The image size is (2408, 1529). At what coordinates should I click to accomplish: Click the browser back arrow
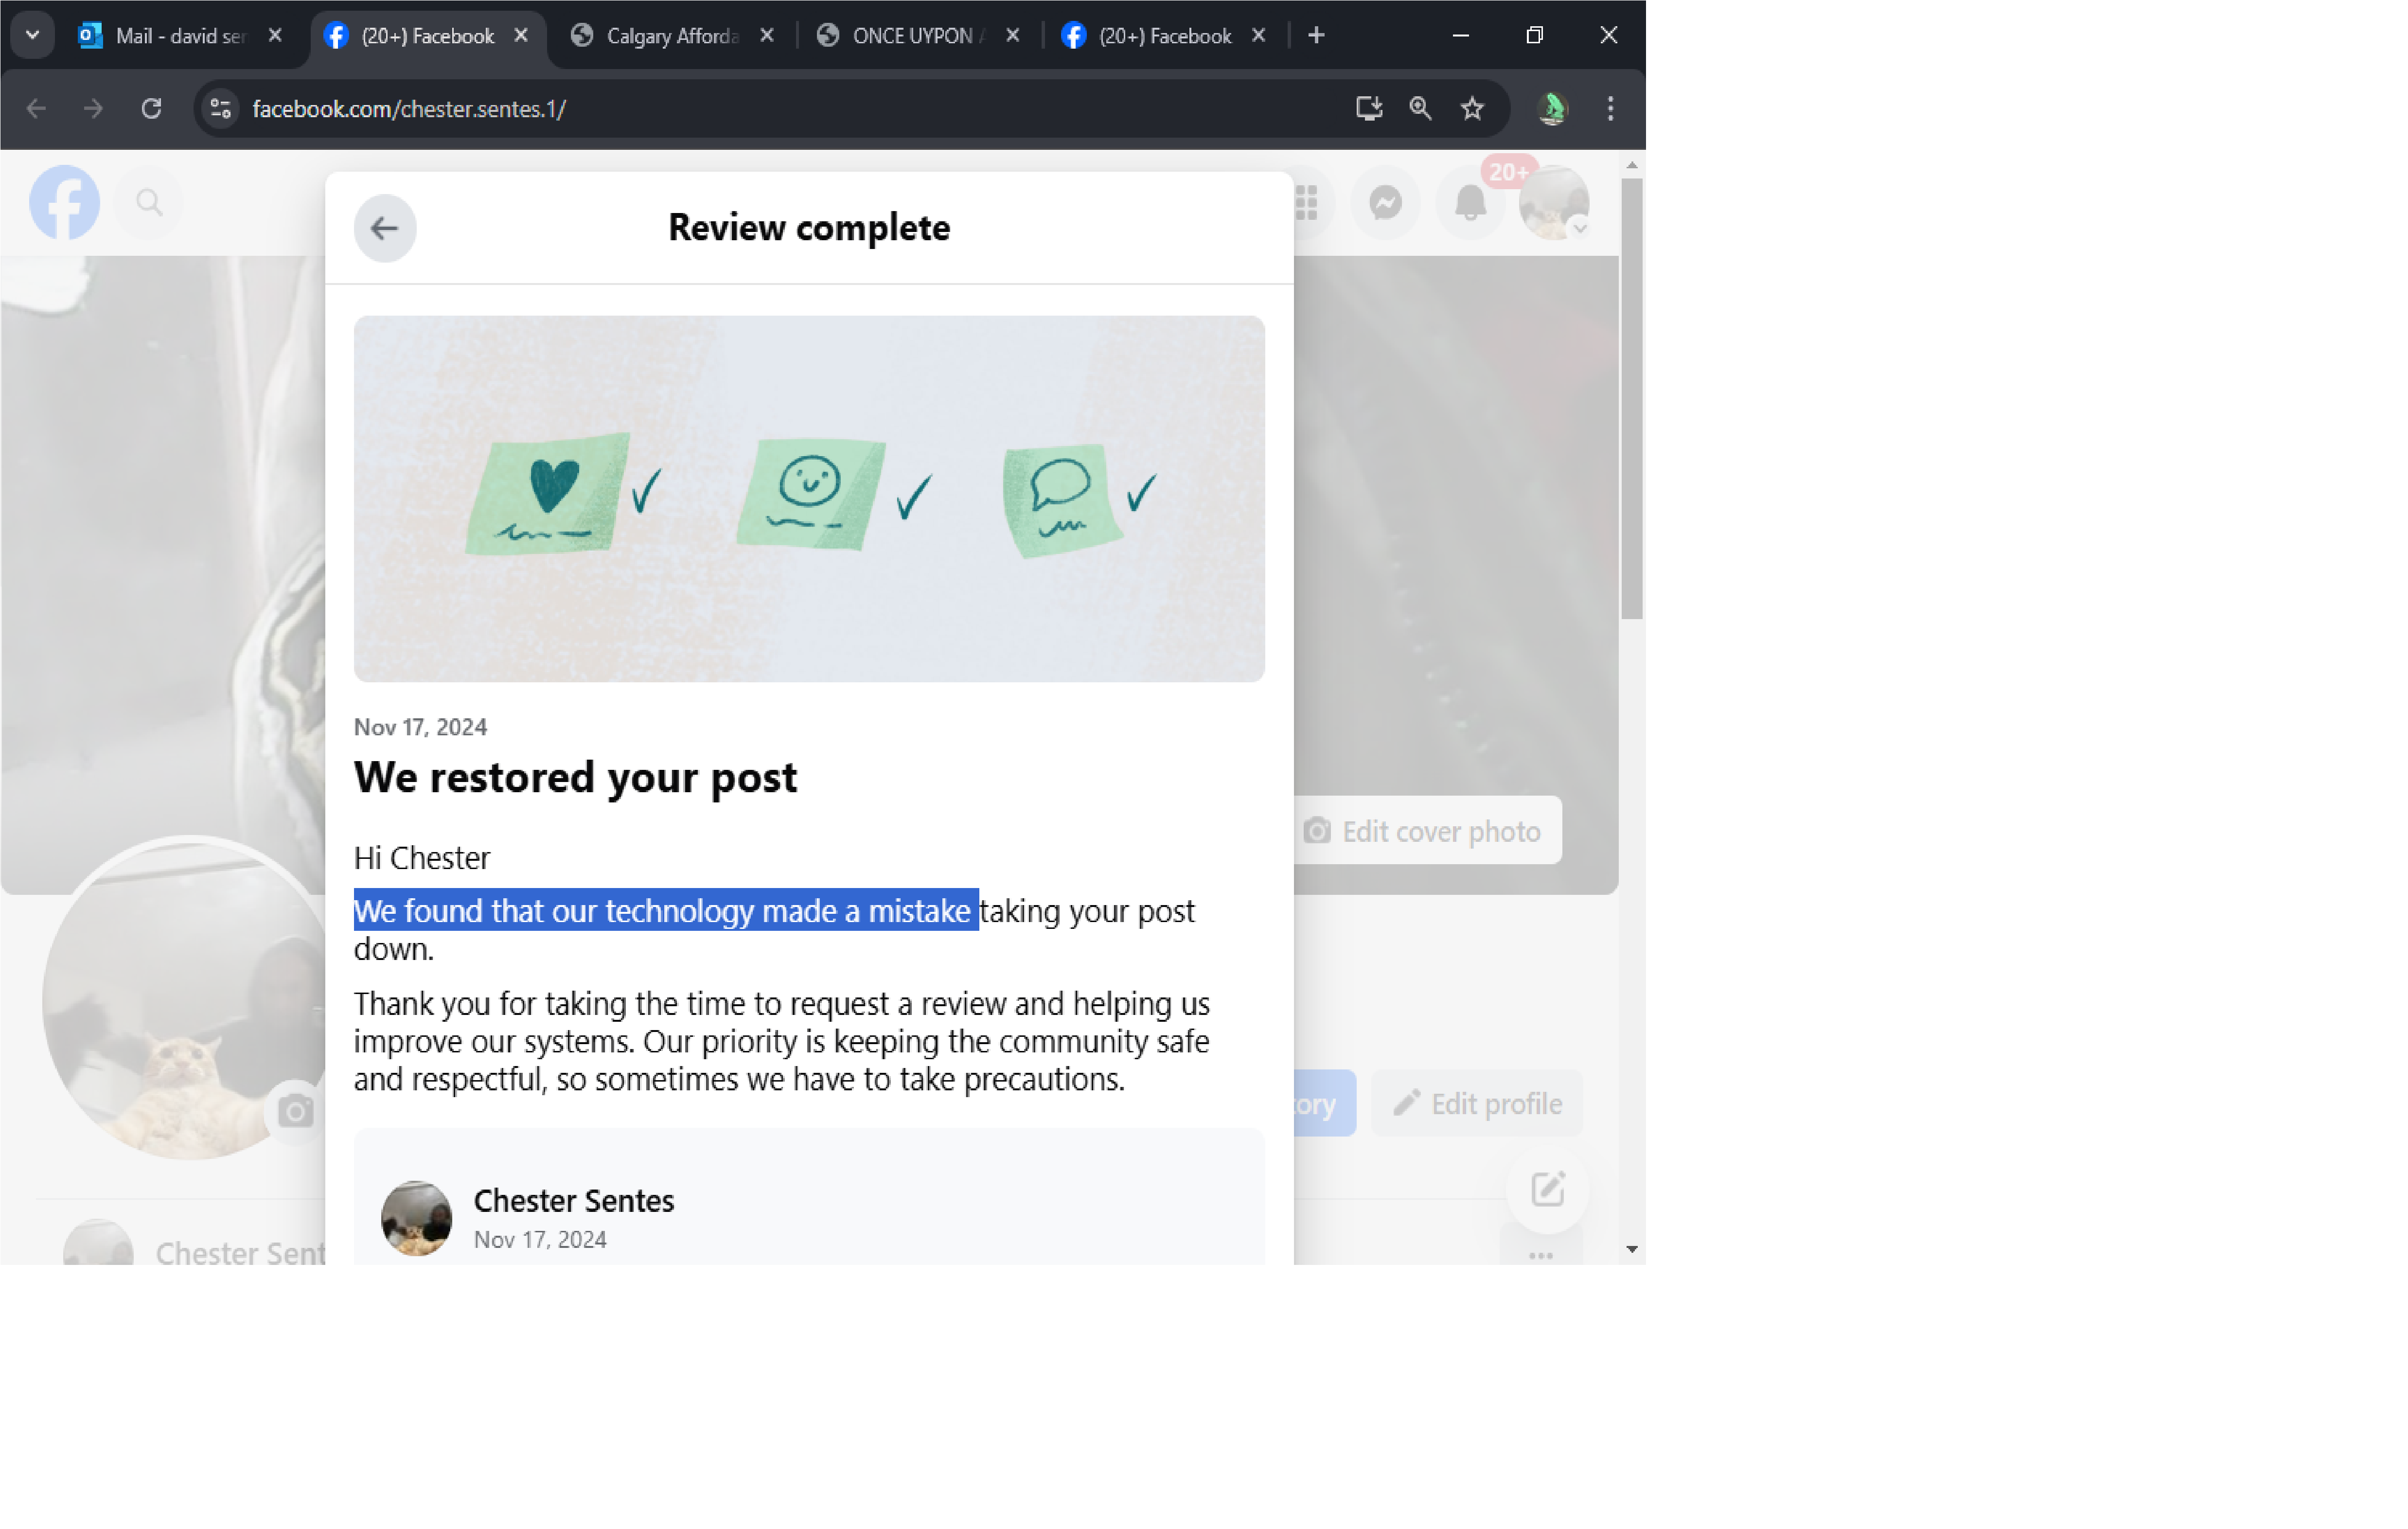pyautogui.click(x=36, y=108)
